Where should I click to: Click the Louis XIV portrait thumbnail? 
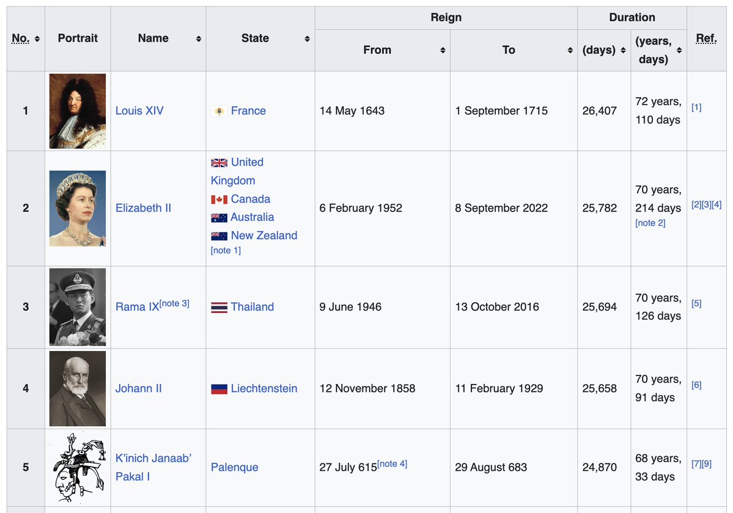(x=78, y=111)
